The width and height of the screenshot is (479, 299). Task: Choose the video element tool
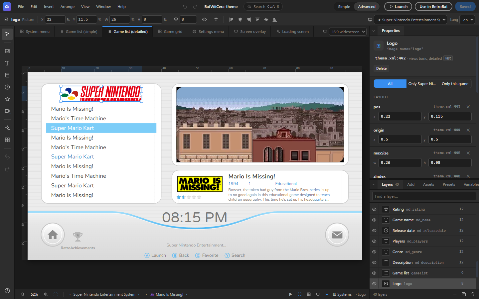(7, 111)
